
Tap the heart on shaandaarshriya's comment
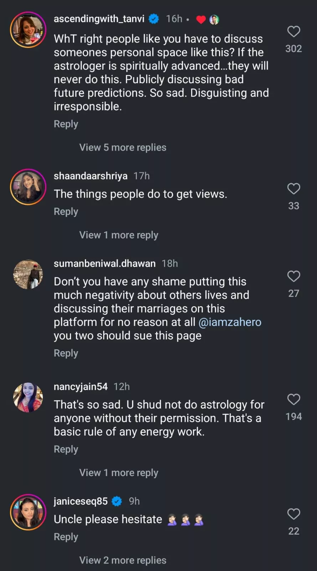293,189
